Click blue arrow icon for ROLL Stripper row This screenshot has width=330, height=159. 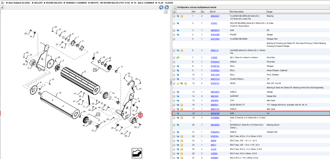click(178, 66)
